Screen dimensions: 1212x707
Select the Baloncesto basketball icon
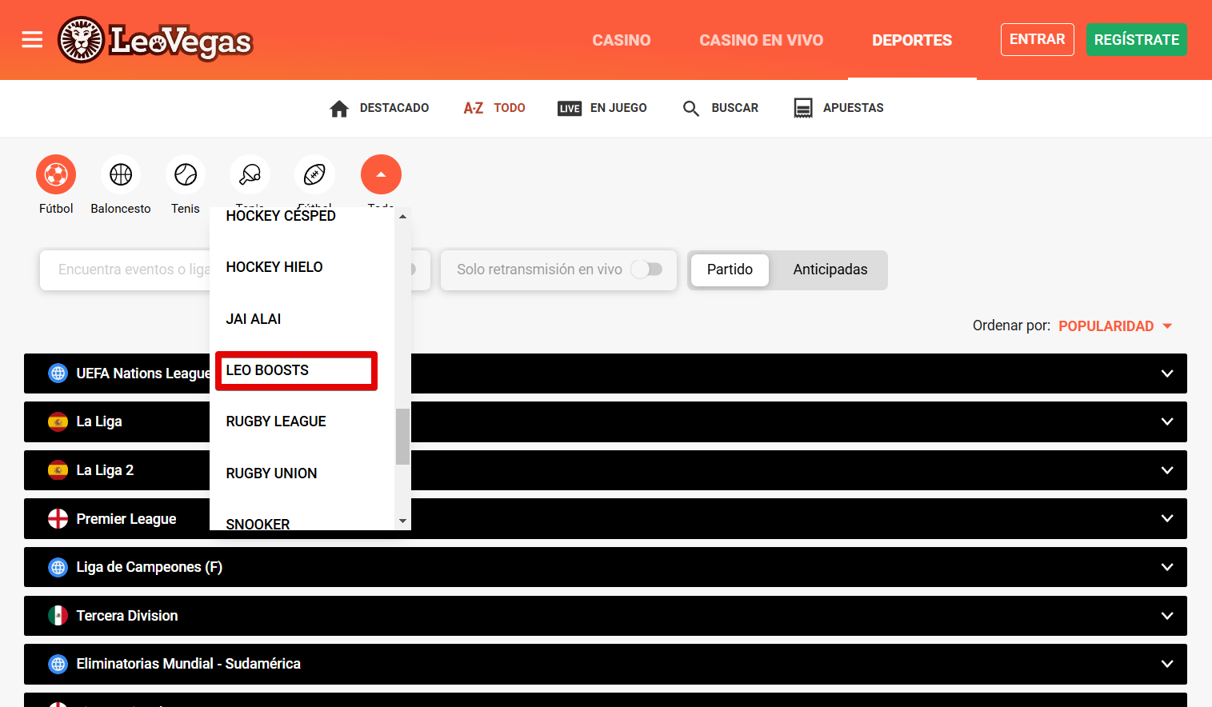tap(121, 174)
